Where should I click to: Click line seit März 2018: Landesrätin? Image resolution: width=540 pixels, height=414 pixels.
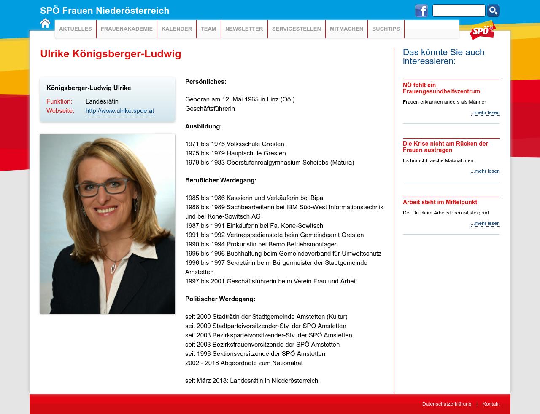click(251, 381)
